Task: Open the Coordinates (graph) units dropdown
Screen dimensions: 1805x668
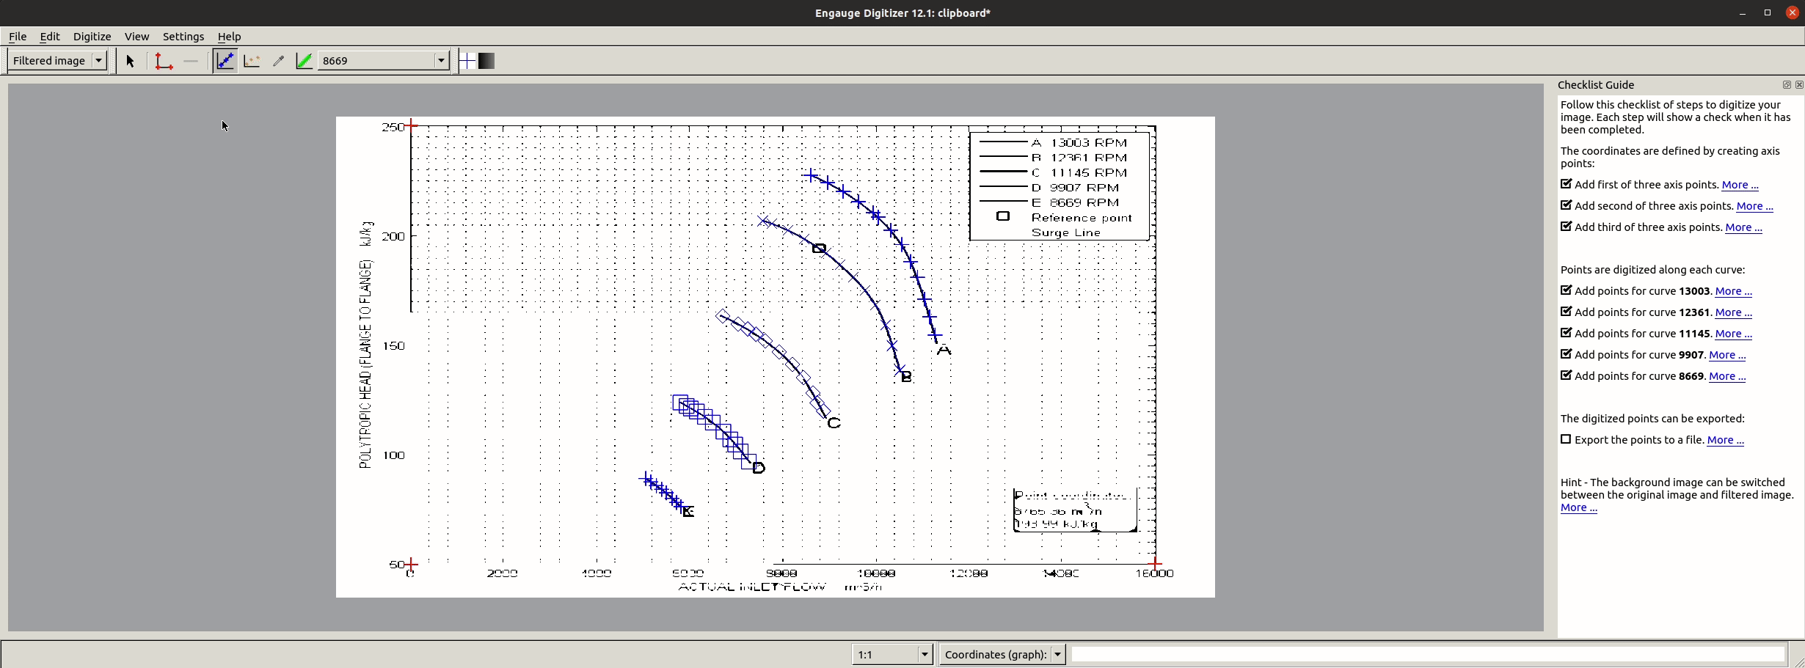Action: click(x=1002, y=654)
